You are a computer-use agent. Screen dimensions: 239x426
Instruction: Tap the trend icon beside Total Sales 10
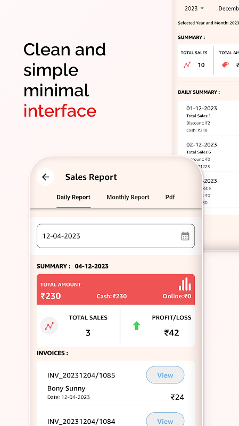(x=187, y=64)
